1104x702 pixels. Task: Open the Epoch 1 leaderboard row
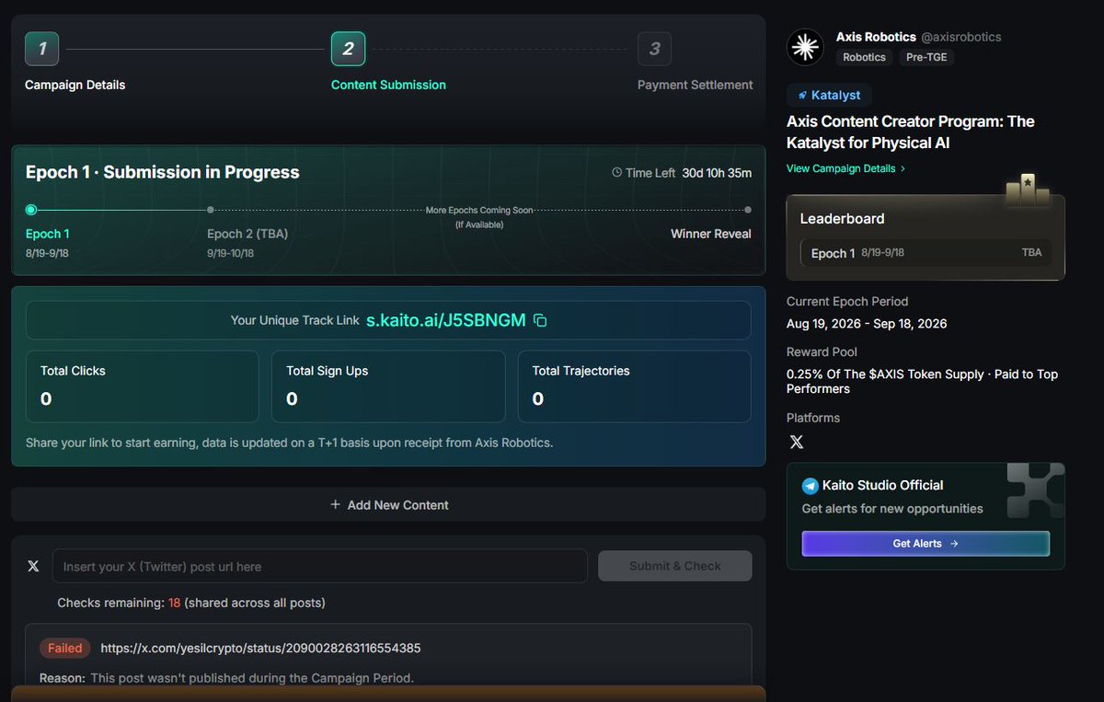coord(926,253)
